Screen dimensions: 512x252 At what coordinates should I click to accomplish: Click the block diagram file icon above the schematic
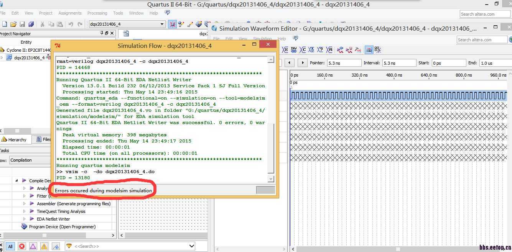coord(126,34)
